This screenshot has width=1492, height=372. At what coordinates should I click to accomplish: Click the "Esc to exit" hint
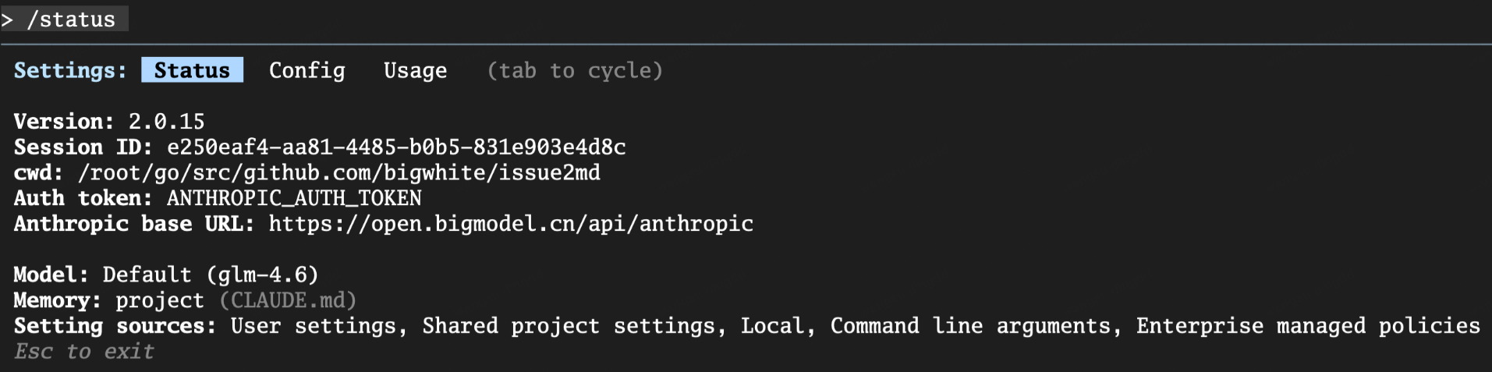tap(84, 352)
